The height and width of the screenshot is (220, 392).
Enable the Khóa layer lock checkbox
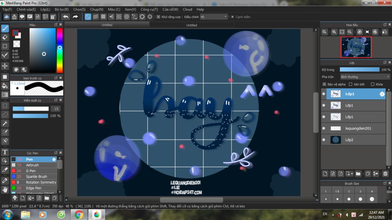click(372, 84)
